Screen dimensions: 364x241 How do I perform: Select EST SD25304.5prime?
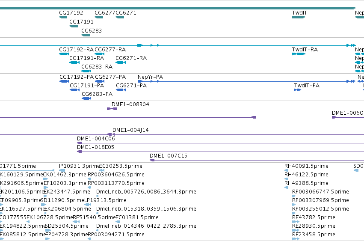[66, 226]
